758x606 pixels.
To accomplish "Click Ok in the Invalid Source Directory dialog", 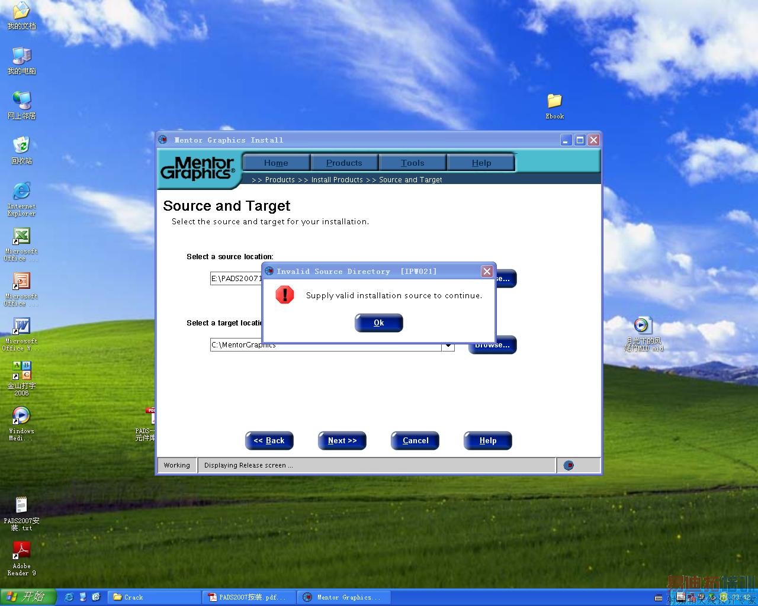I will coord(379,323).
